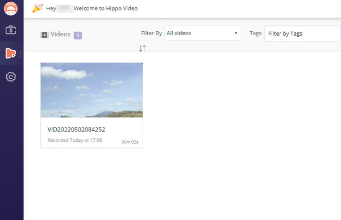Click the party popper welcome icon
Screen dimensions: 341x220
tap(38, 9)
